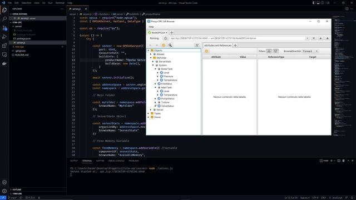Add a new connection tab next to NodeOPCUA
This screenshot has height=200, width=356.
click(172, 33)
